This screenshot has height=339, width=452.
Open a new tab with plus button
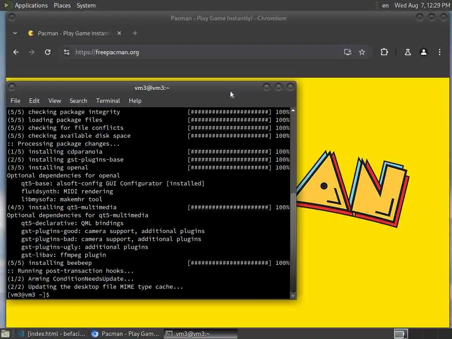135,33
